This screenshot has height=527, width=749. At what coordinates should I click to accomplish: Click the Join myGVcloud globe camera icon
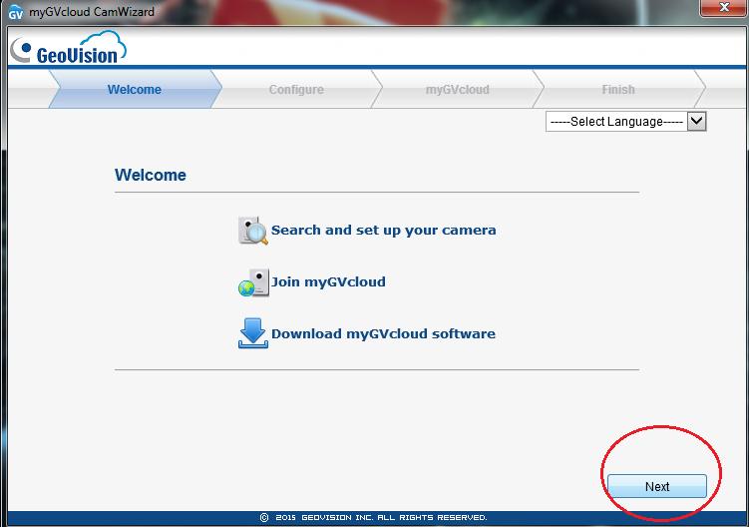253,282
